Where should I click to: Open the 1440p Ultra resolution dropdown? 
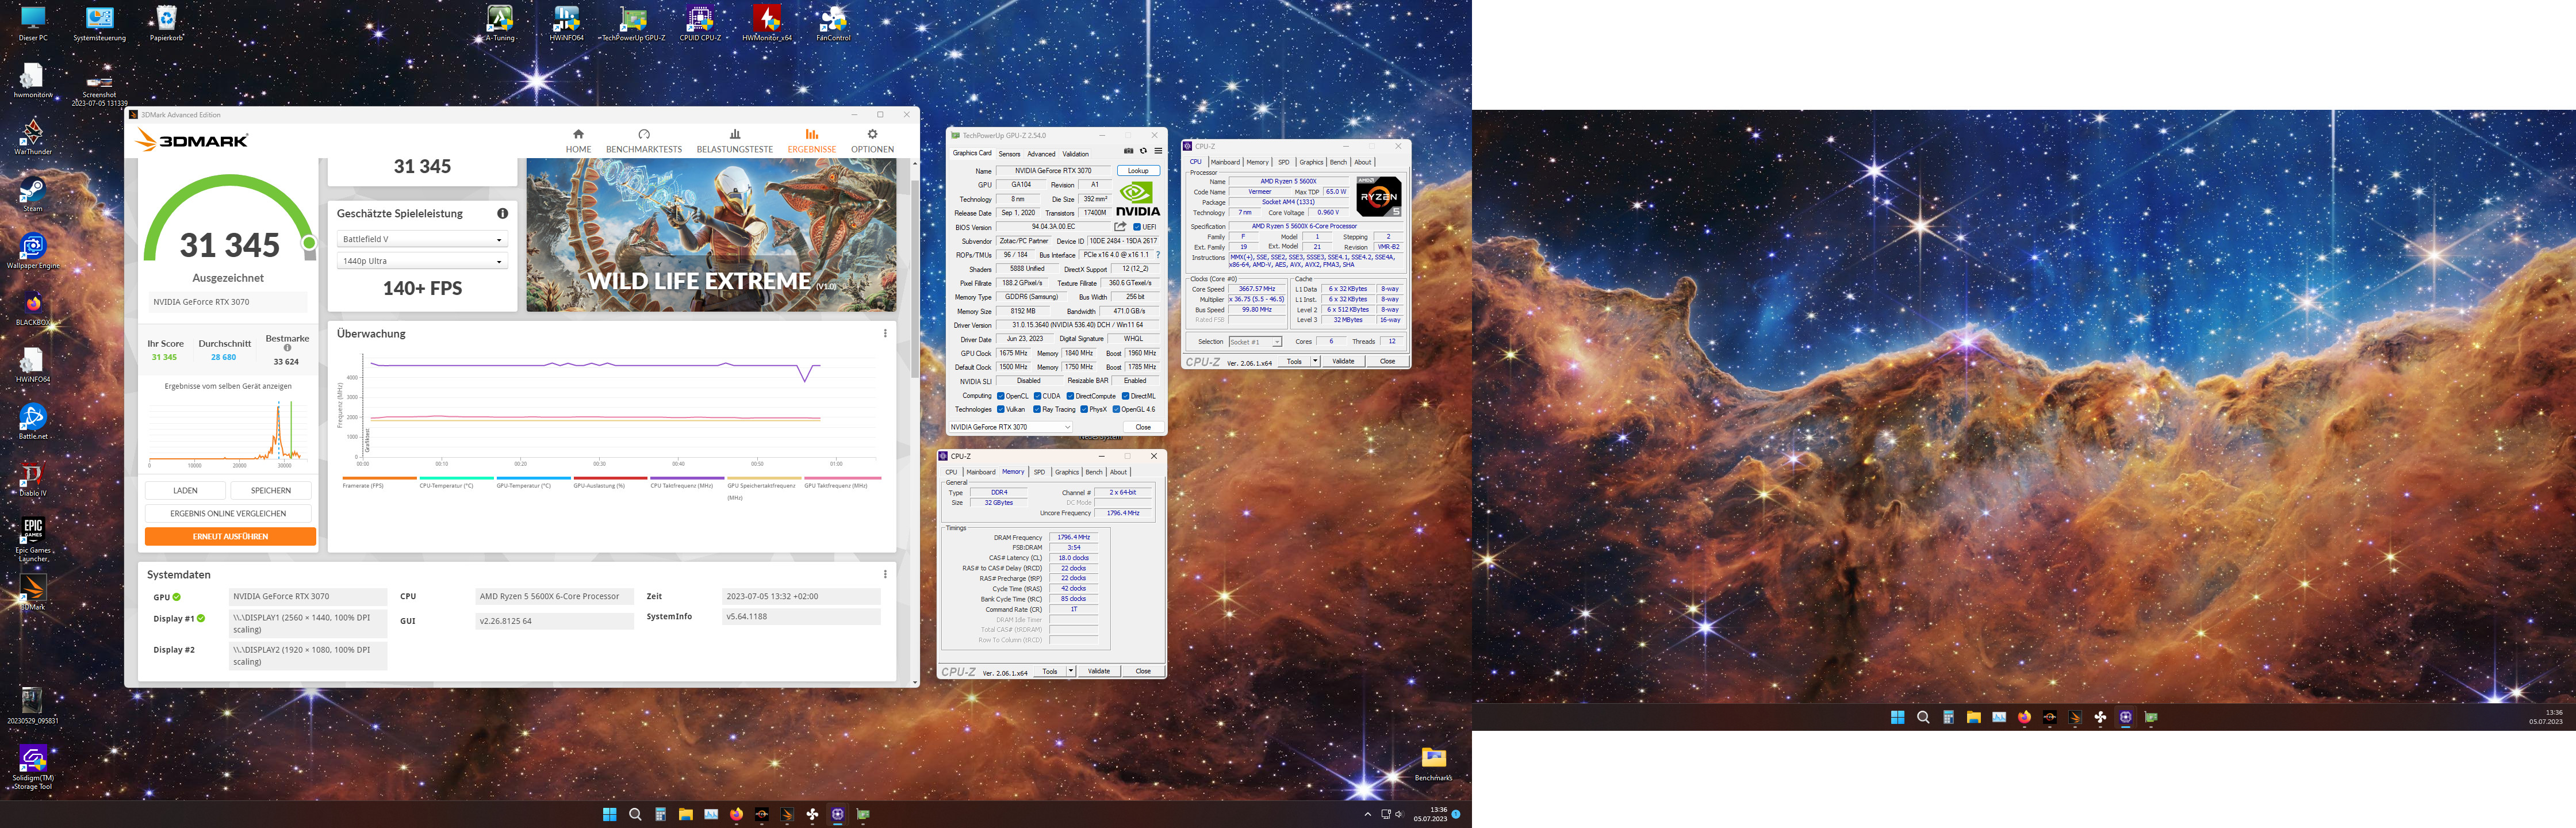422,261
